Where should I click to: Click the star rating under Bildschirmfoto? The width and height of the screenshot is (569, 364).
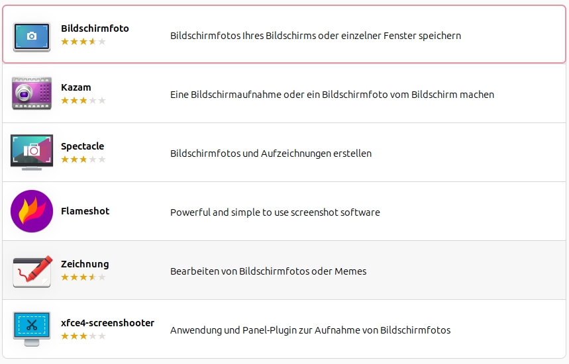[x=83, y=42]
